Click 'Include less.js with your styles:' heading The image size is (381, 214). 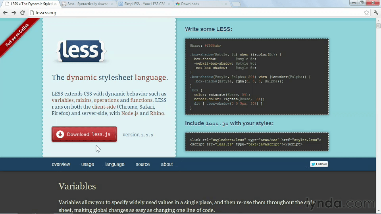[229, 123]
